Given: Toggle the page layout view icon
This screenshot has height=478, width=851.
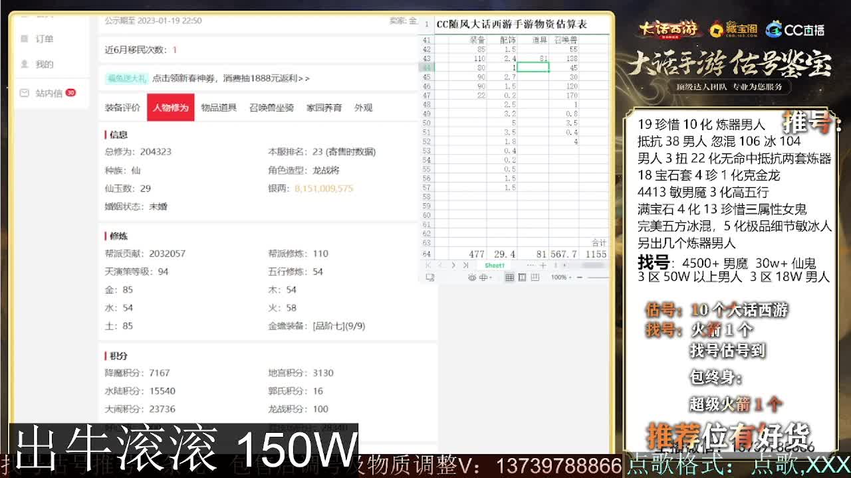Looking at the screenshot, I should pos(522,278).
